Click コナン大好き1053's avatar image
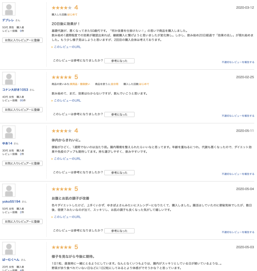This screenshot has width=257, height=271. click(9, 78)
